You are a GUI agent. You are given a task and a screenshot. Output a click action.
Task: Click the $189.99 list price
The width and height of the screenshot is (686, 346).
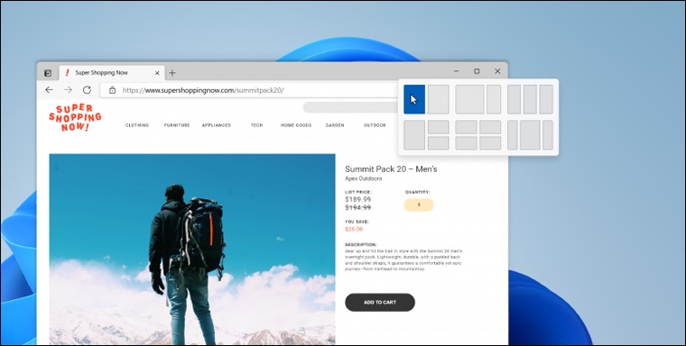pos(357,200)
